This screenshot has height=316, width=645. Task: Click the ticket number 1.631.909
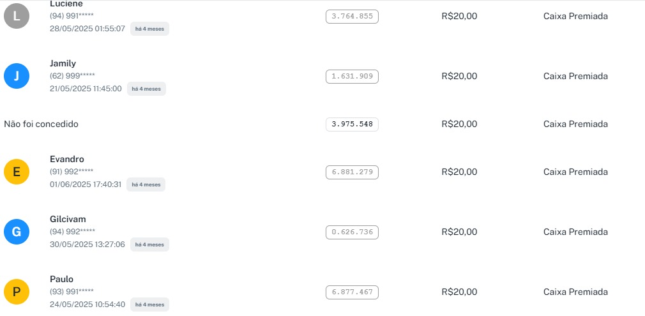(x=352, y=77)
